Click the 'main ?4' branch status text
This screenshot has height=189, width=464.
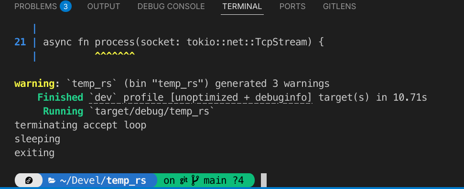tap(224, 180)
